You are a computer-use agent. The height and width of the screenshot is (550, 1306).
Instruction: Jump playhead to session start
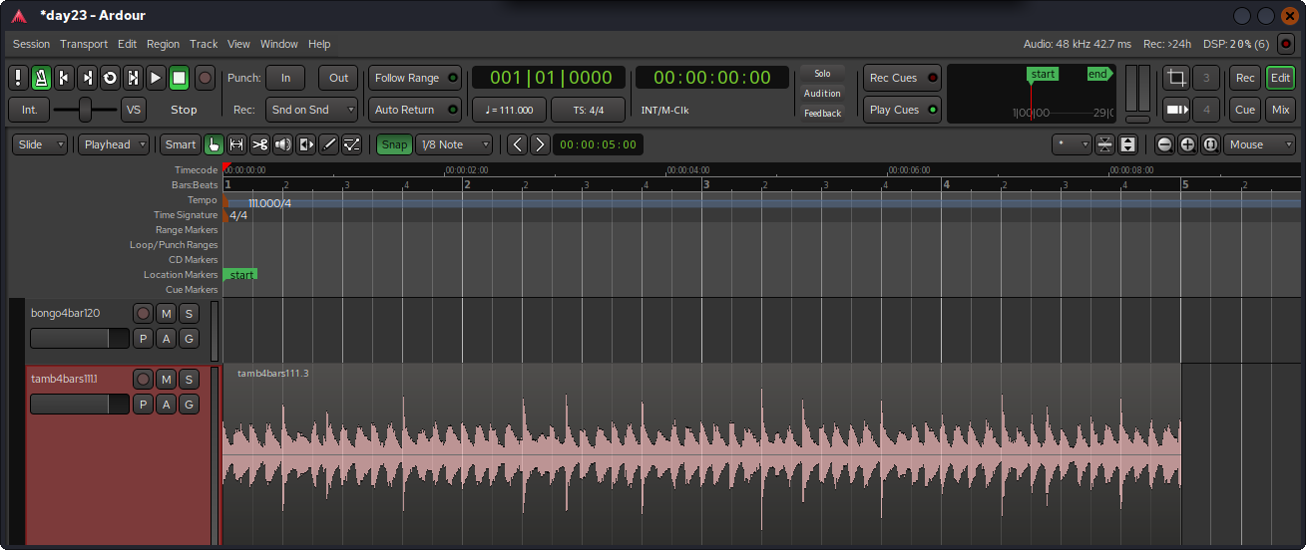pos(64,78)
